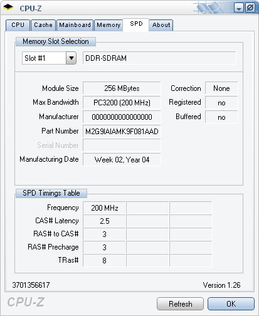Click the 0000000000000000 manufacturer value
The height and width of the screenshot is (316, 259).
coord(122,117)
